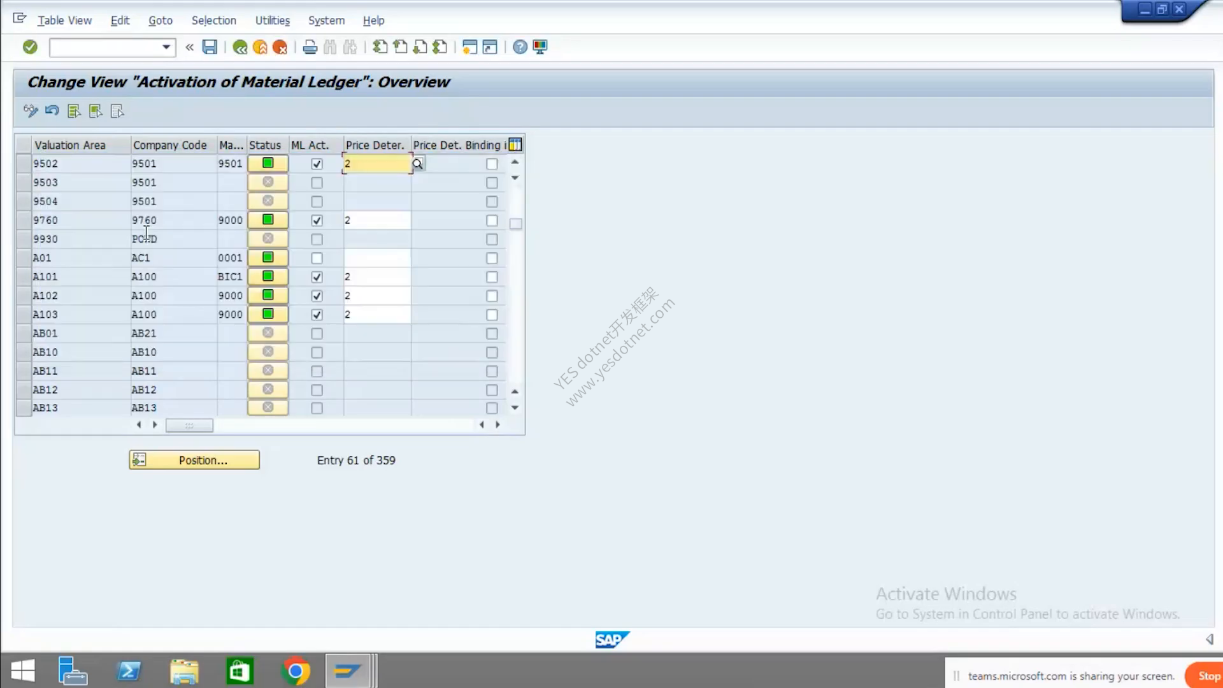Open the Help question mark icon

pyautogui.click(x=520, y=47)
